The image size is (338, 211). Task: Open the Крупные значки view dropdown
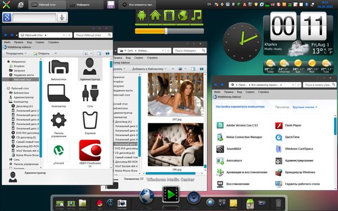click(x=305, y=107)
